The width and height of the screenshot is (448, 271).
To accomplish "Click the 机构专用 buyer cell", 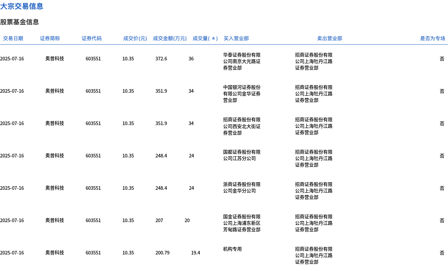I will pyautogui.click(x=232, y=249).
